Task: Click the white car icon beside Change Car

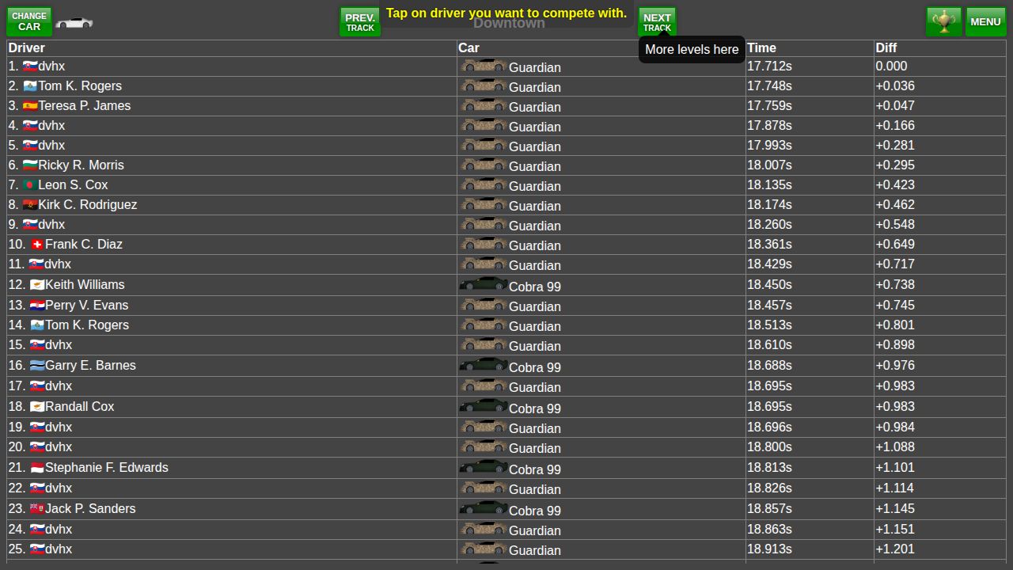Action: [x=74, y=23]
